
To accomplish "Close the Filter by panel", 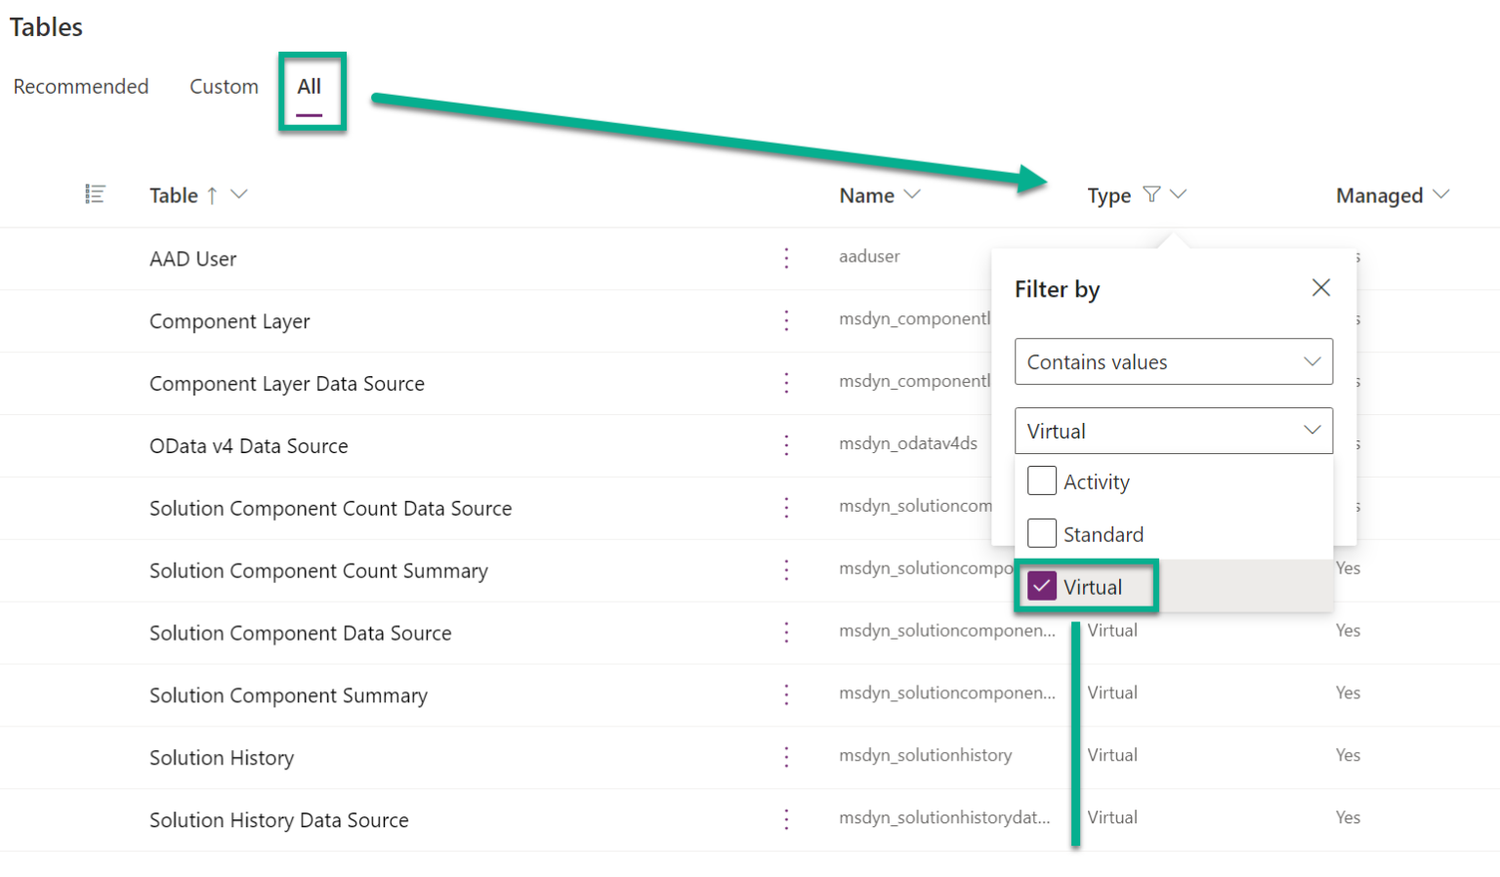I will coord(1320,287).
